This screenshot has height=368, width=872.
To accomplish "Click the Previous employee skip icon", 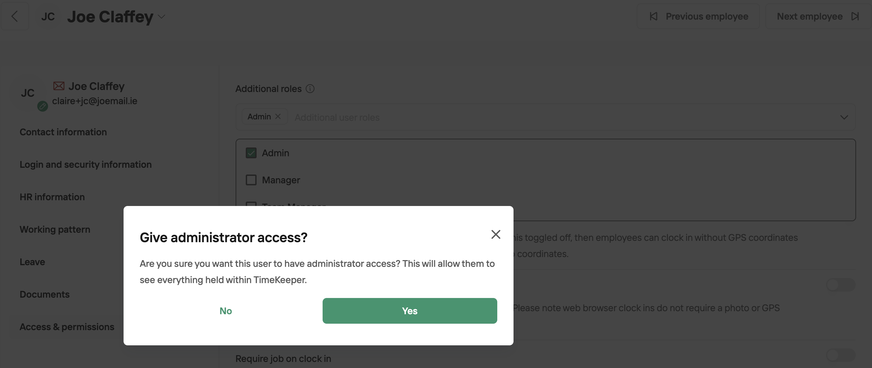I will click(654, 16).
